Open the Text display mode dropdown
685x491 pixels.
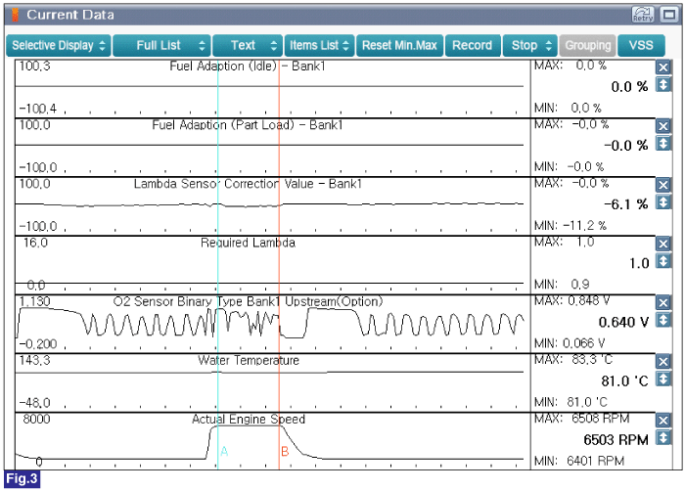[x=248, y=45]
